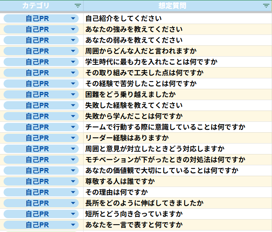Select cell 短所とどう向き合っていますか

(x=178, y=214)
